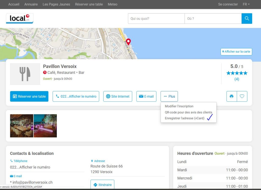Viewport: 261px width, 190px height.
Task: Click the blue Réserver une table button
Action: pos(29,96)
